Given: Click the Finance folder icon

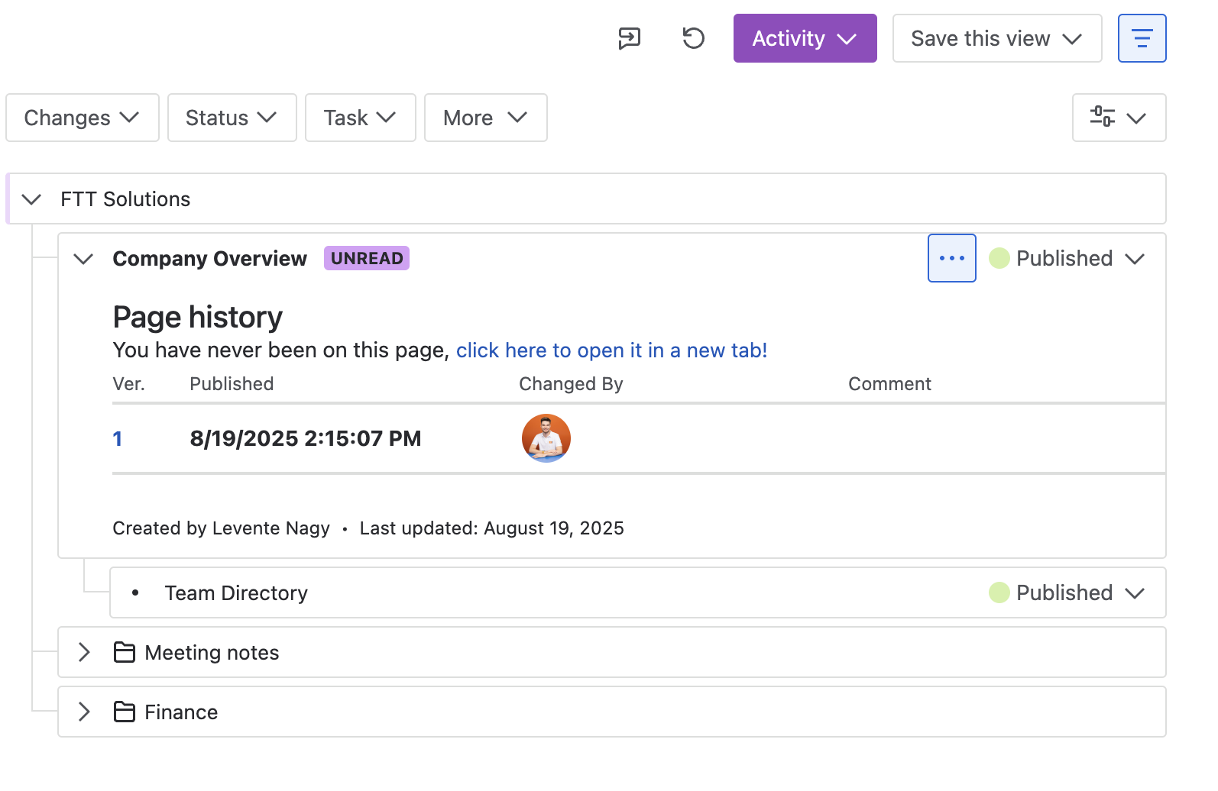Looking at the screenshot, I should tap(124, 712).
